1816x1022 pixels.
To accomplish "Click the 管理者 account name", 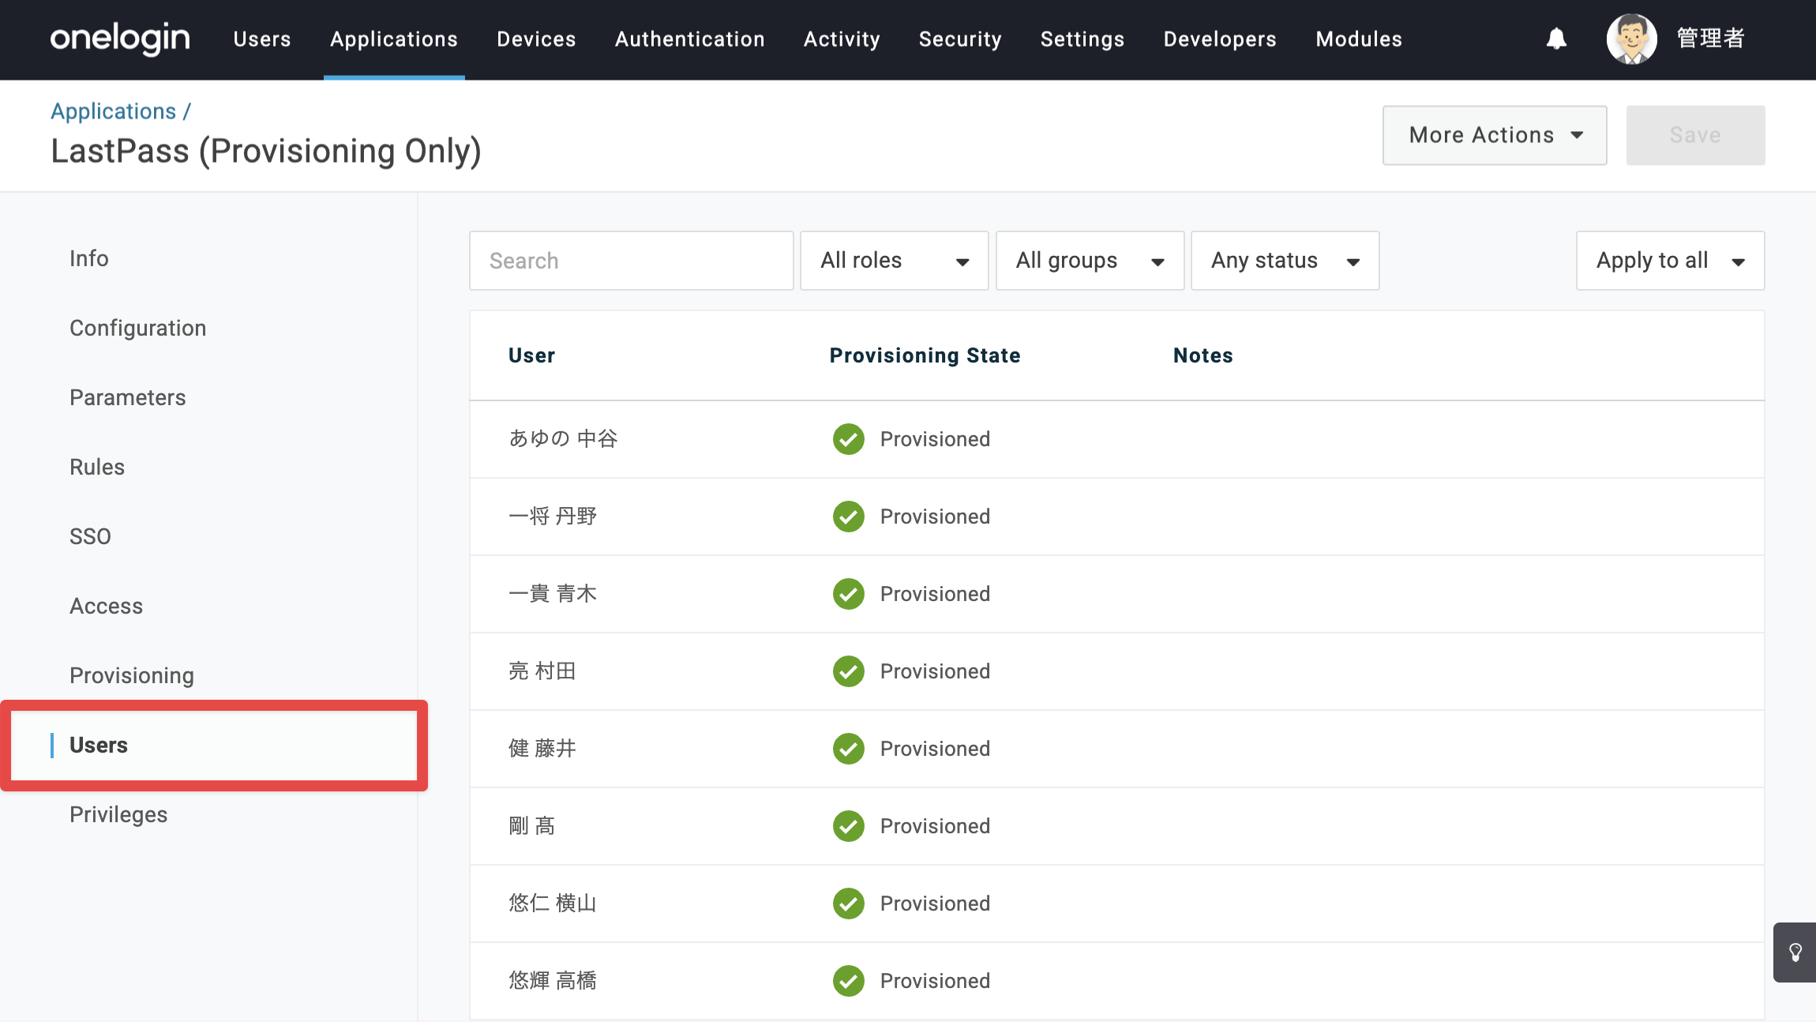I will (x=1710, y=39).
